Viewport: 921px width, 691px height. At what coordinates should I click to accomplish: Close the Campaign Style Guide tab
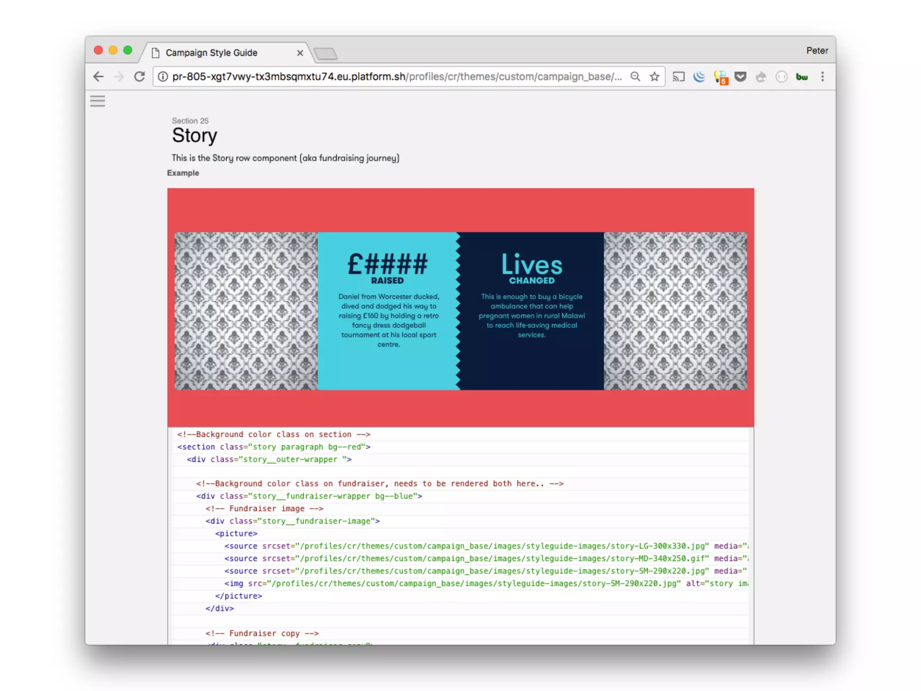[x=300, y=53]
